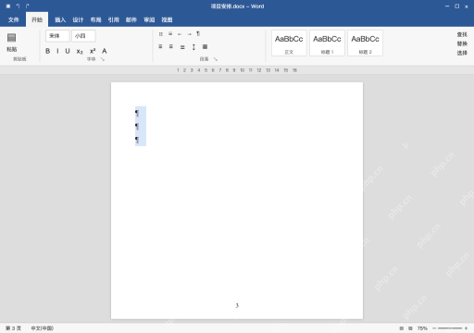The width and height of the screenshot is (474, 333).
Task: Click the third paragraph mark on the page
Action: point(137,140)
